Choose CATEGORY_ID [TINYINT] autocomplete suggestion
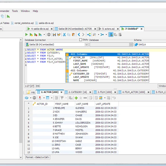Screen dimensions: 166x166 coord(107,74)
